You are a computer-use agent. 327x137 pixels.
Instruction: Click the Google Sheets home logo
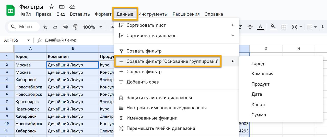point(10,10)
